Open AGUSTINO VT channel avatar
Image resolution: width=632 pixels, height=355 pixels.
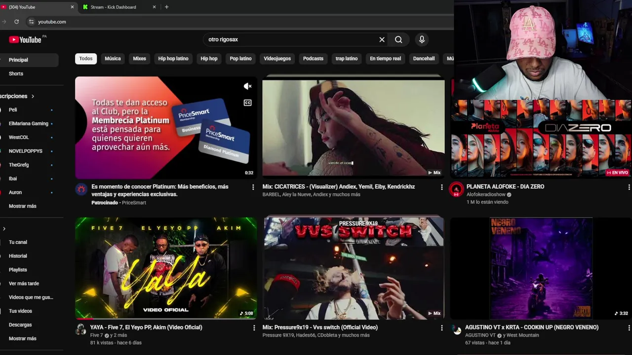coord(457,330)
